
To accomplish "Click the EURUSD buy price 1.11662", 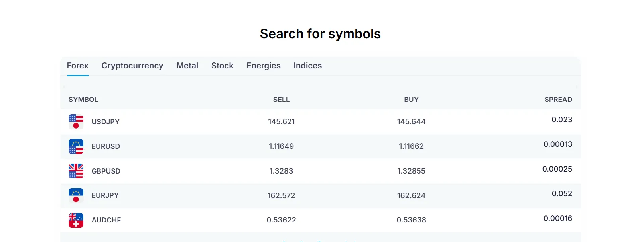I will 412,146.
